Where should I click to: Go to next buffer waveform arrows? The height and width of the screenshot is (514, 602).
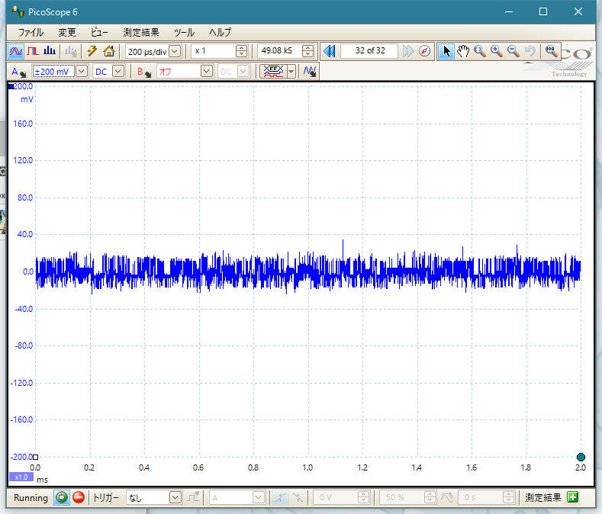click(x=408, y=51)
